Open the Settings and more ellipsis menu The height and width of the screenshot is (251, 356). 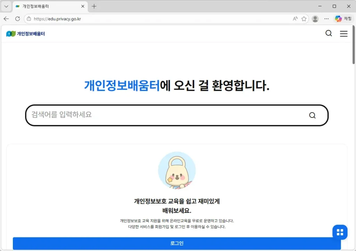pyautogui.click(x=326, y=19)
